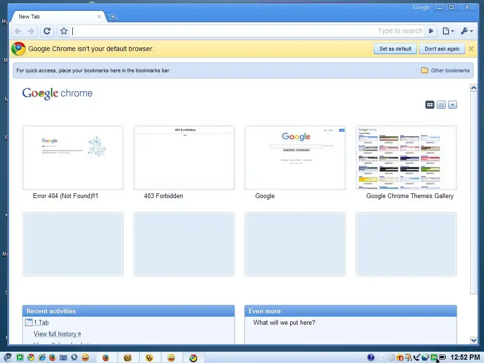Click the battery tray icon
484x363 pixels.
pos(442,357)
